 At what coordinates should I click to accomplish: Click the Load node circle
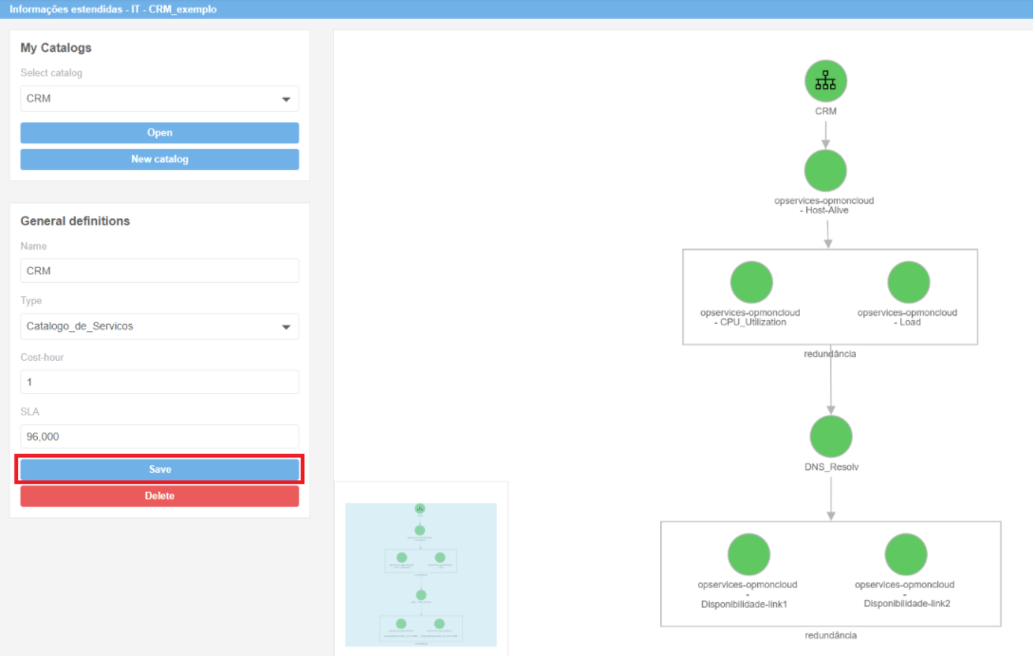pos(908,282)
